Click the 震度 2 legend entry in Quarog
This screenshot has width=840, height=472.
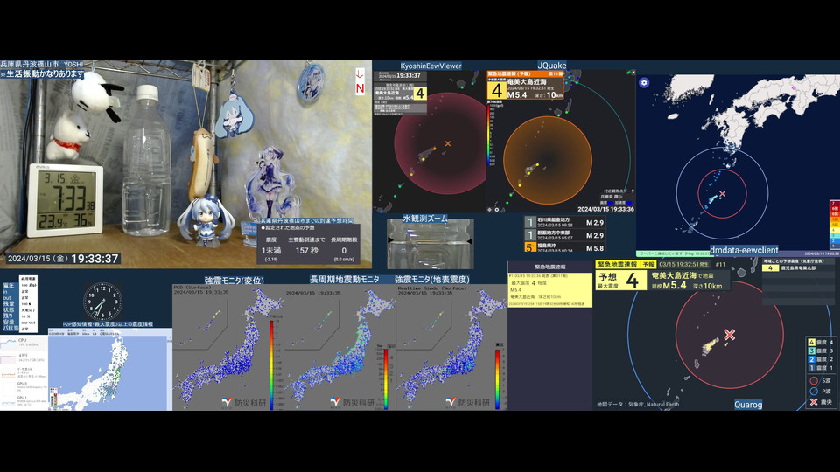click(x=821, y=359)
